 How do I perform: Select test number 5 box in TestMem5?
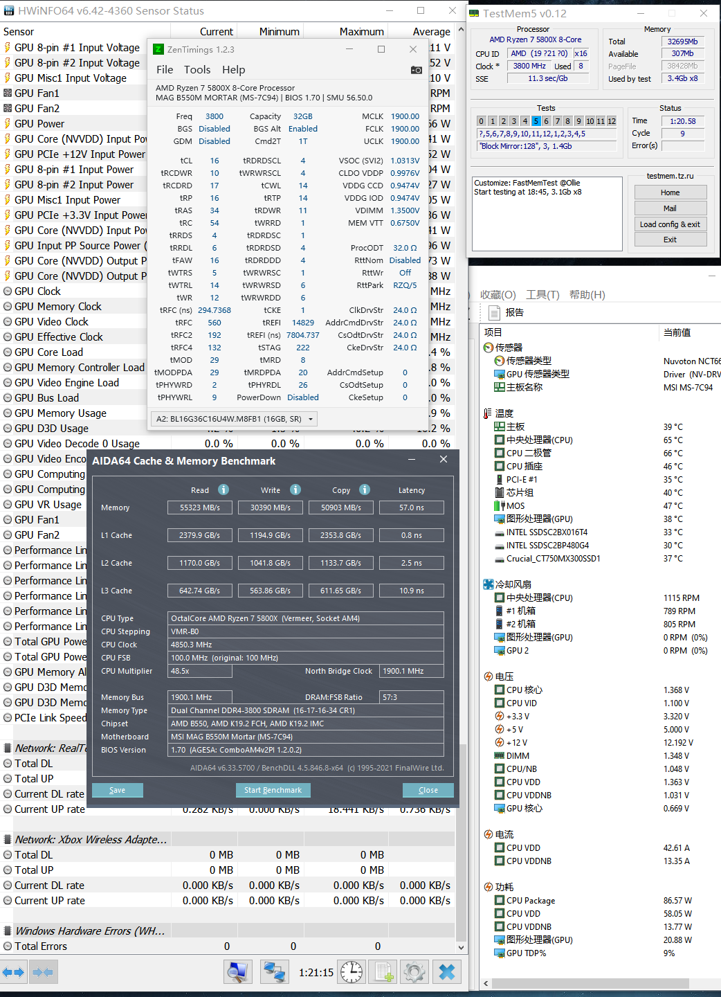[x=536, y=121]
